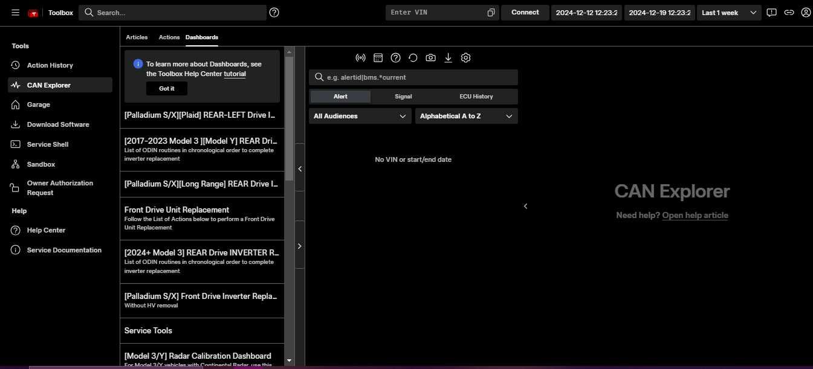Click the live broadcast signal icon

[360, 58]
